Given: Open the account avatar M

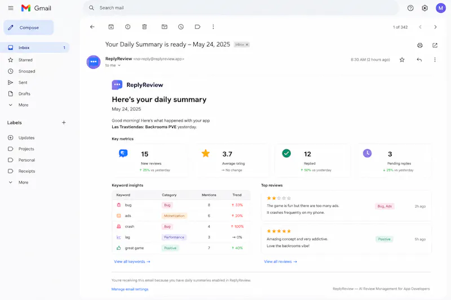Looking at the screenshot, I should [441, 8].
